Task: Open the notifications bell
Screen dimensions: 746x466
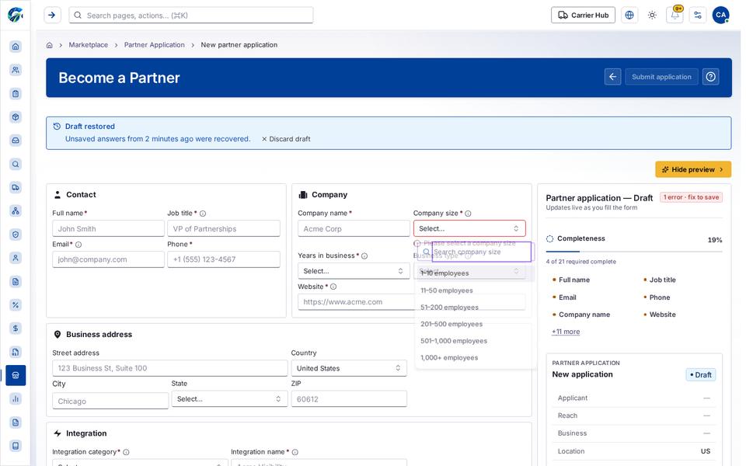Action: tap(675, 16)
